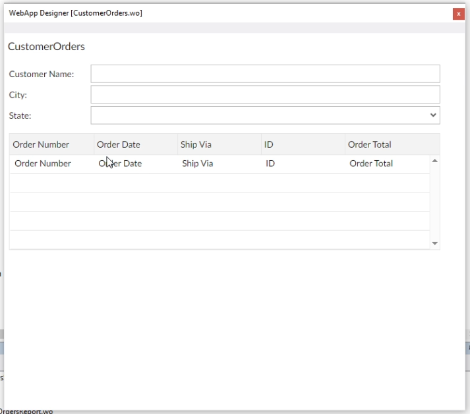The width and height of the screenshot is (470, 414).
Task: Select the ID cell in first row
Action: click(270, 163)
